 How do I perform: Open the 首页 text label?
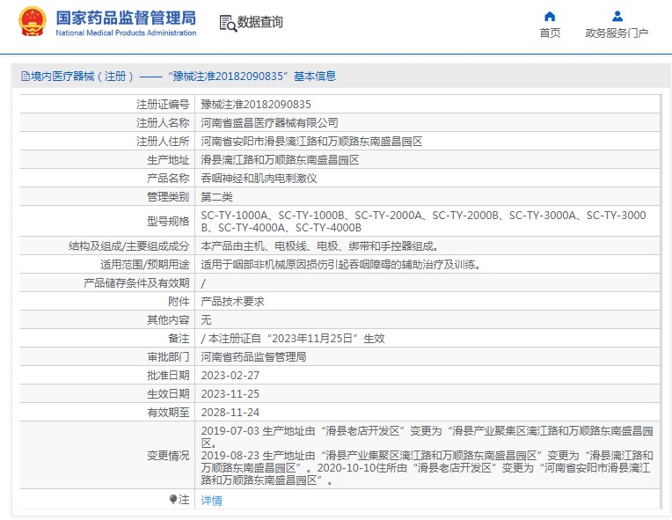[x=550, y=33]
